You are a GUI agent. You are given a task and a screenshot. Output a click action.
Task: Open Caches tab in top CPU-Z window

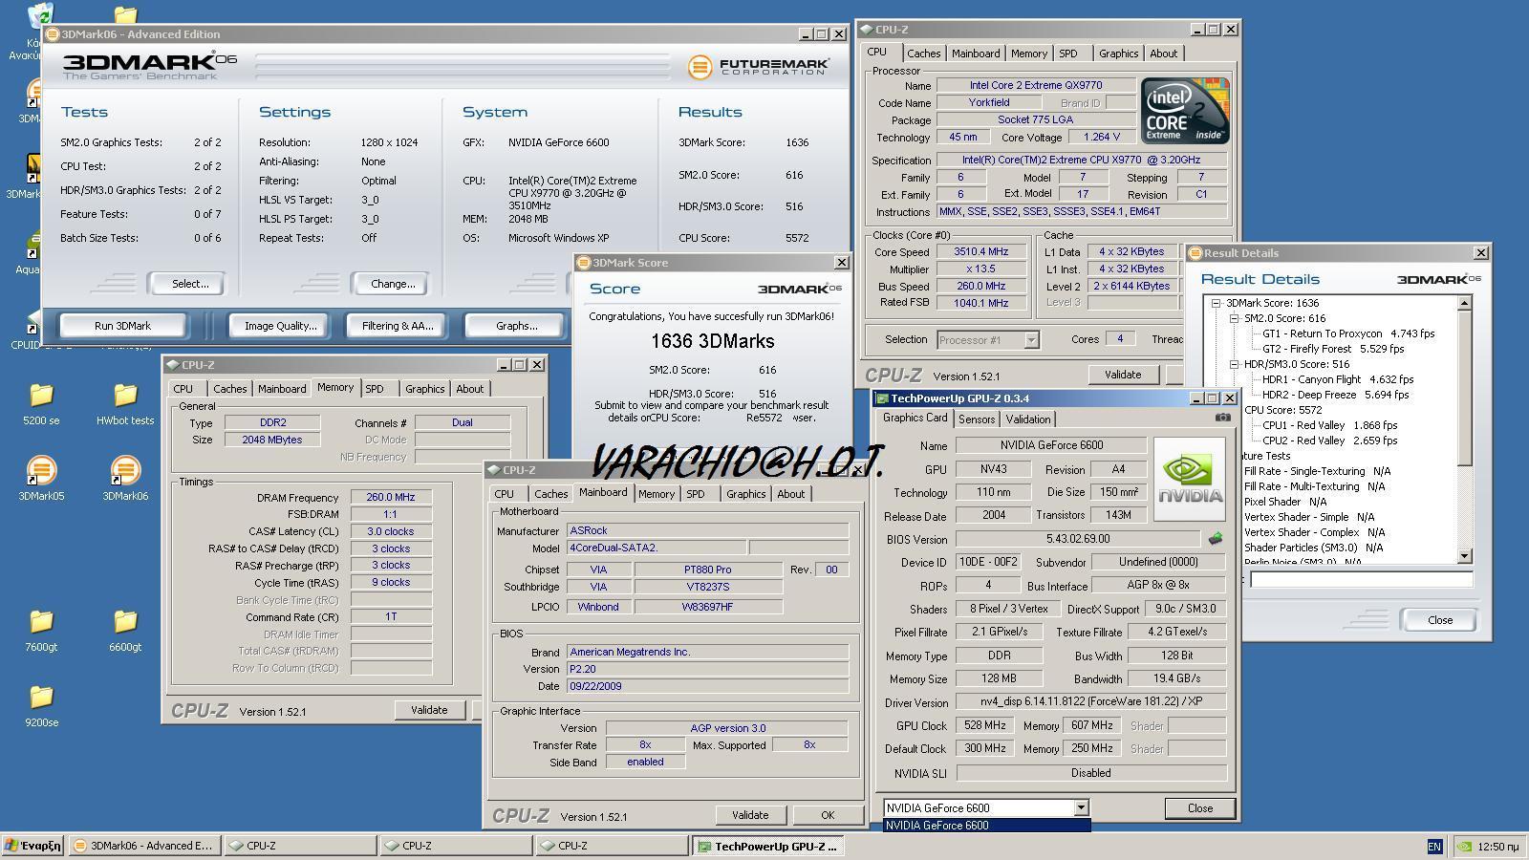[923, 54]
